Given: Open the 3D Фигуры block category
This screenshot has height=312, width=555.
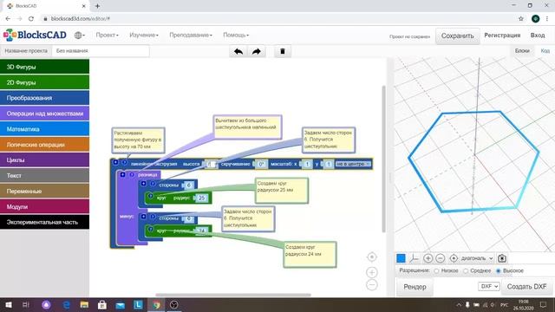Looking at the screenshot, I should [44, 67].
